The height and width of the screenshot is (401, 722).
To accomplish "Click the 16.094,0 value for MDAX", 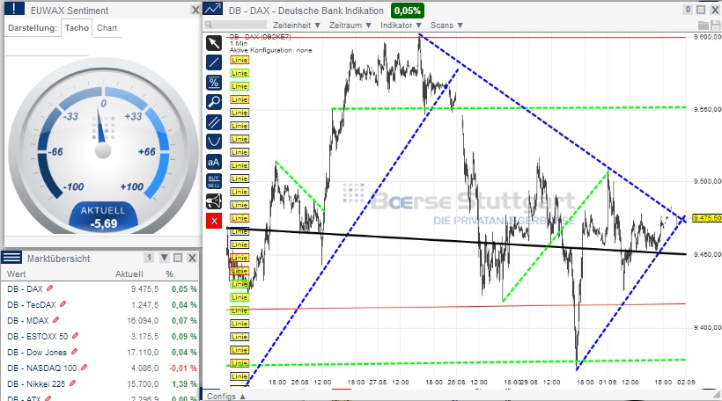I will [x=143, y=320].
